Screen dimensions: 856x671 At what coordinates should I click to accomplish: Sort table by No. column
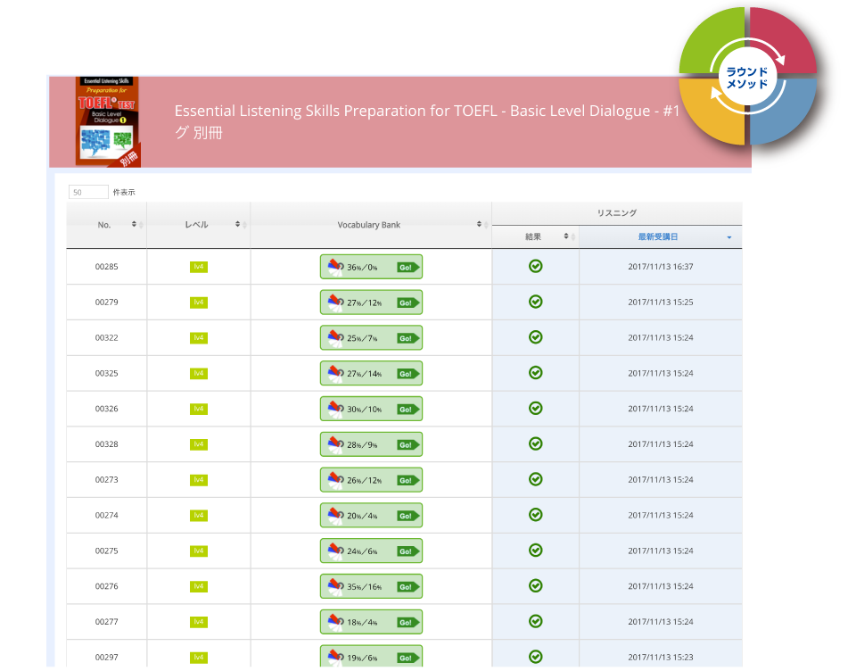(x=106, y=225)
